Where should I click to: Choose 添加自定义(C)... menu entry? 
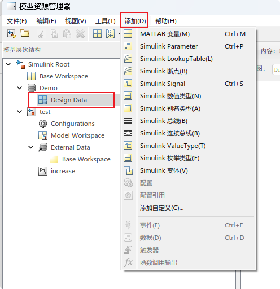click(x=188, y=208)
